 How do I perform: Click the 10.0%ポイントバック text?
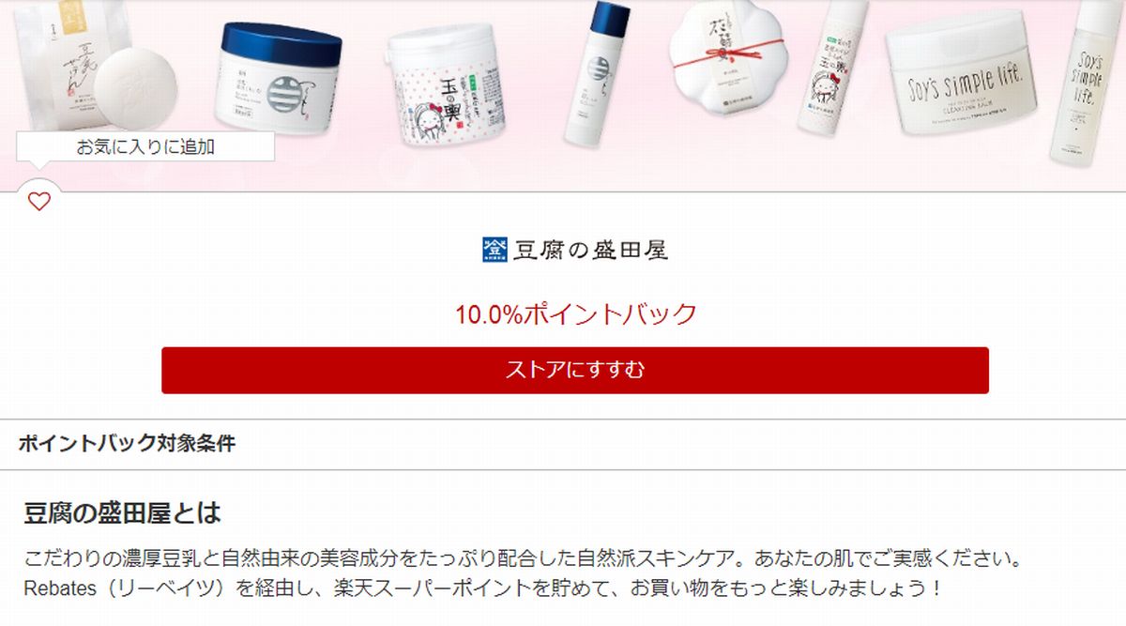576,313
